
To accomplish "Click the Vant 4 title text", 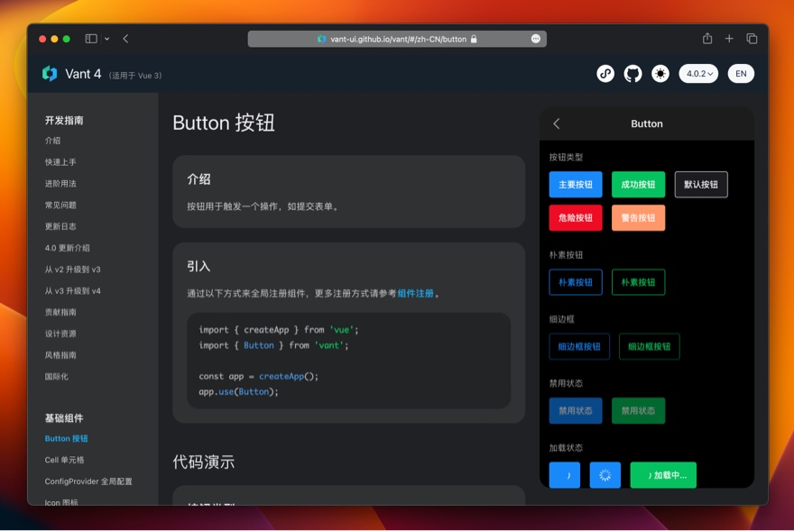I will [83, 74].
